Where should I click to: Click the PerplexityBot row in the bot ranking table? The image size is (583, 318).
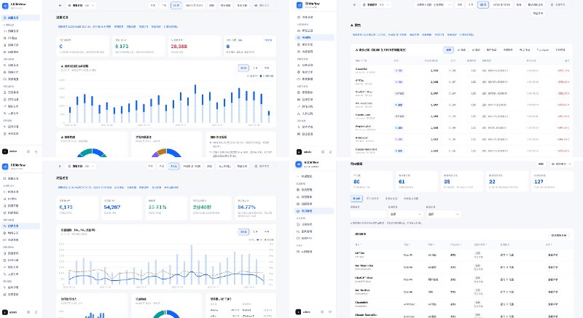(x=461, y=127)
